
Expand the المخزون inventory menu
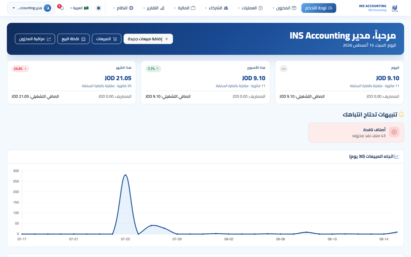pos(284,8)
